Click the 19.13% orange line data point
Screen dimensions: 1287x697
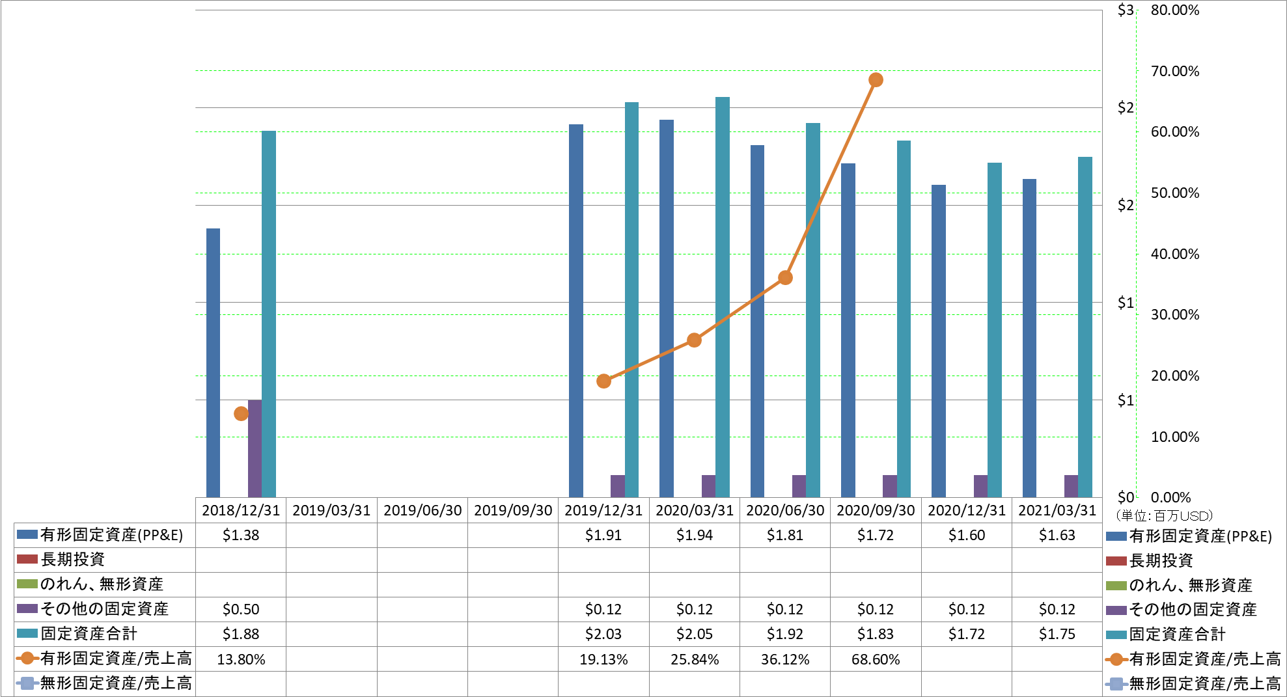[x=604, y=381]
